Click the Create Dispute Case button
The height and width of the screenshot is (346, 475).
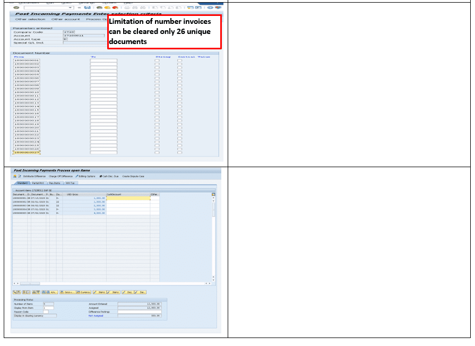click(x=133, y=176)
